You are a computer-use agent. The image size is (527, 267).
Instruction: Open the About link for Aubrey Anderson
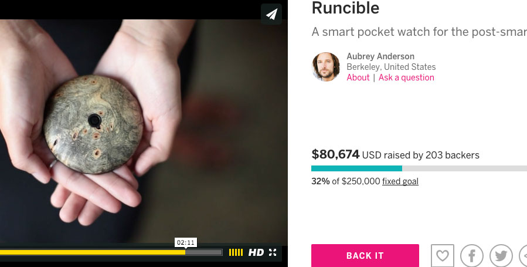(x=358, y=77)
